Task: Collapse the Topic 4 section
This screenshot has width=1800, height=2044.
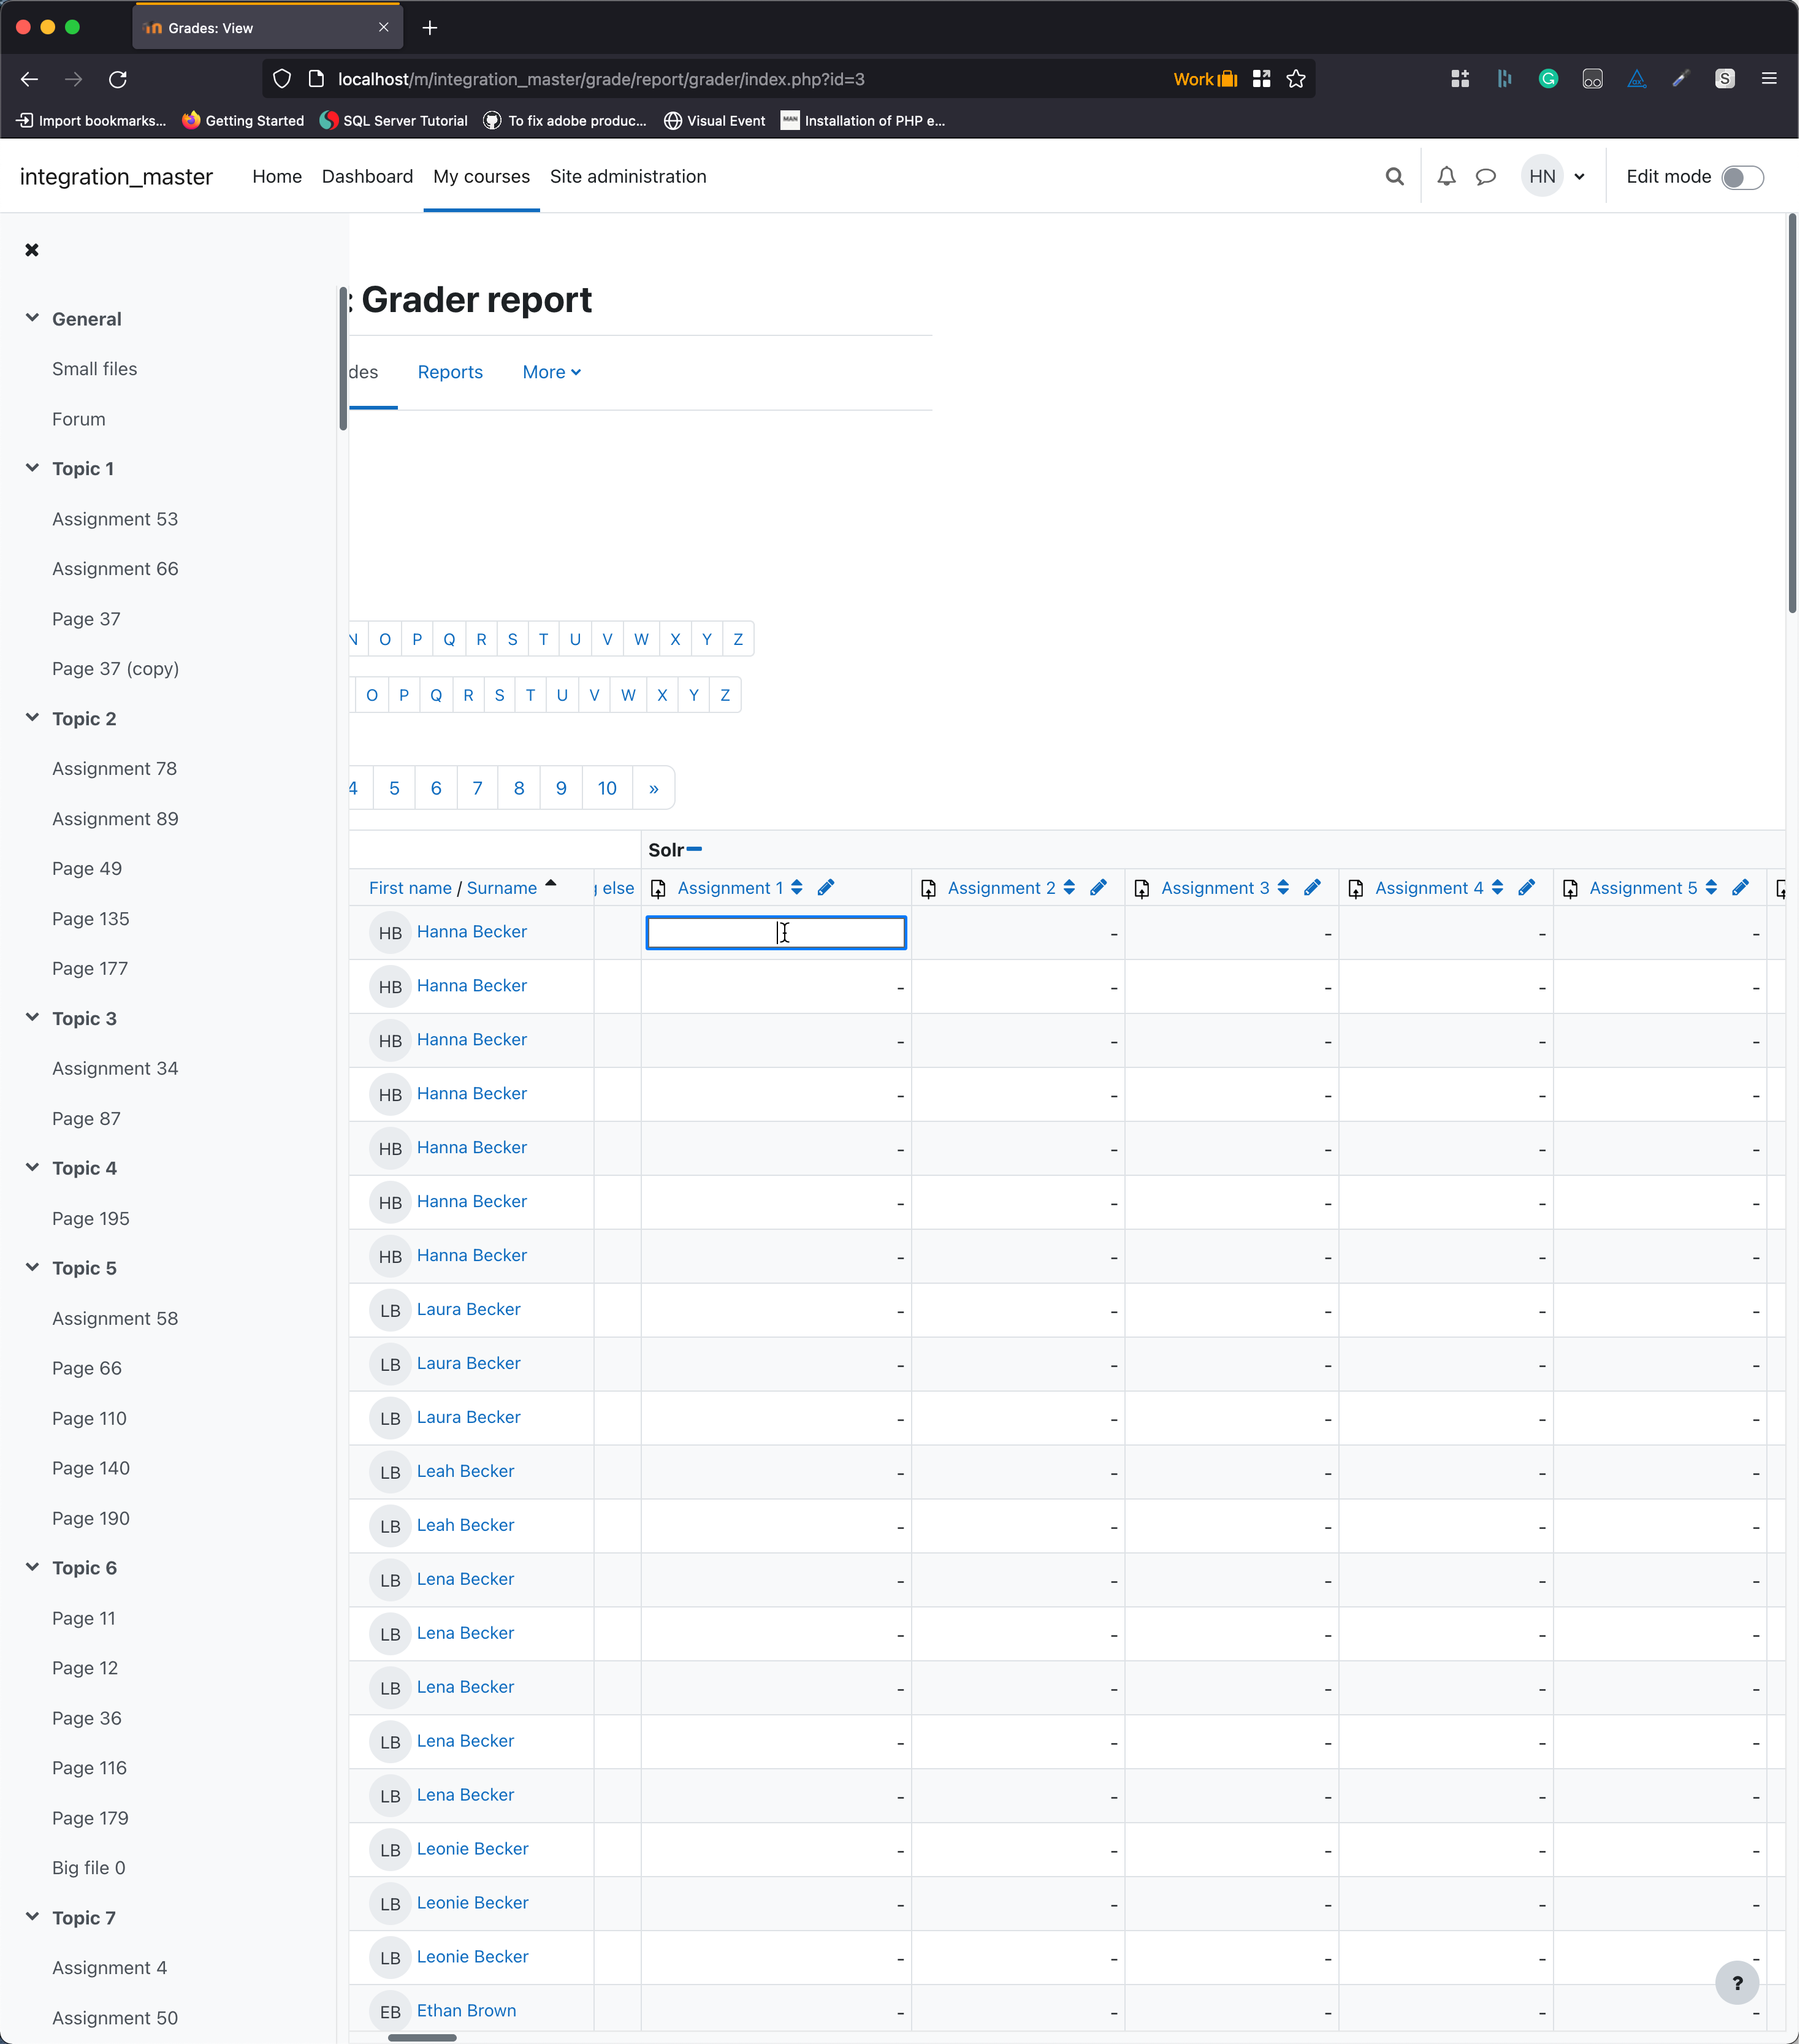Action: tap(32, 1168)
